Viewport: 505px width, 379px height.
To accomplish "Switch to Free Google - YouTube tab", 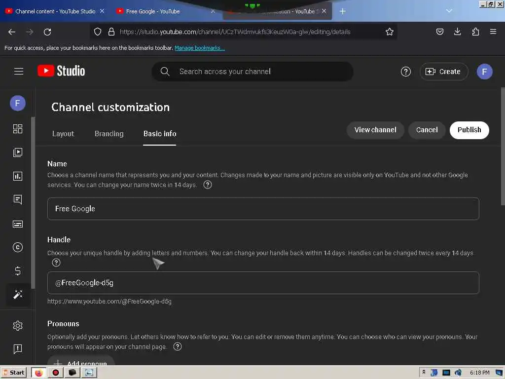I will (153, 11).
